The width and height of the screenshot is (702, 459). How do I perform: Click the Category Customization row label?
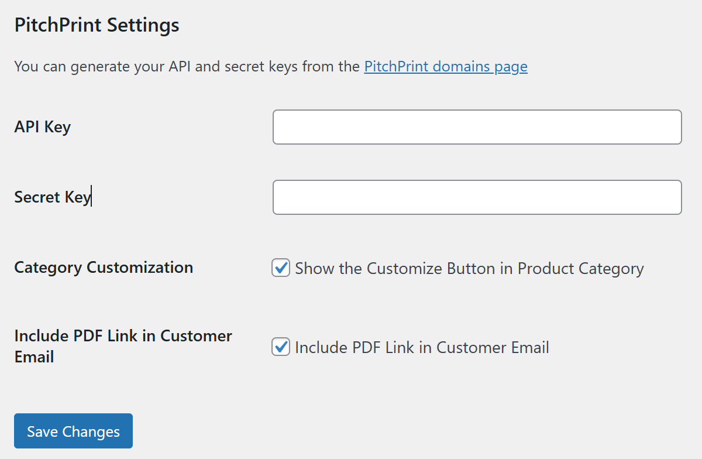pyautogui.click(x=104, y=268)
